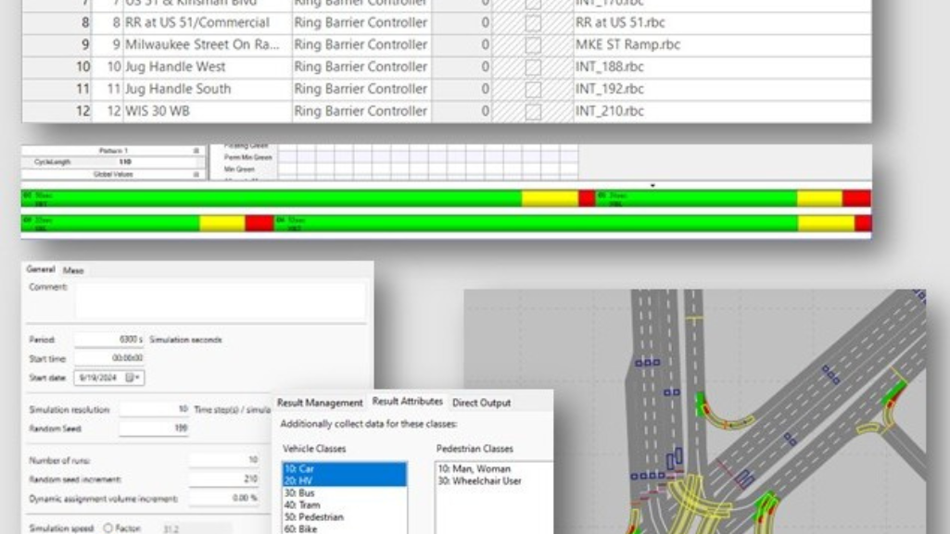Toggle the checkbox in the WIS 30 WB row
The width and height of the screenshot is (950, 534).
533,111
